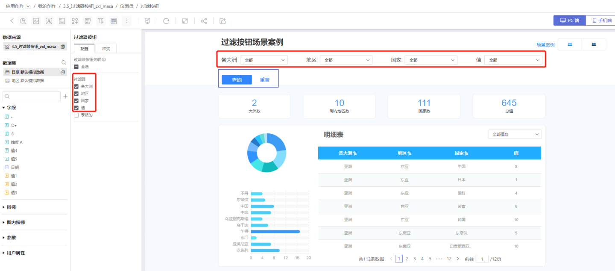Click the refresh icon in toolbar
Viewport: 615px width, 271px height.
pyautogui.click(x=166, y=21)
